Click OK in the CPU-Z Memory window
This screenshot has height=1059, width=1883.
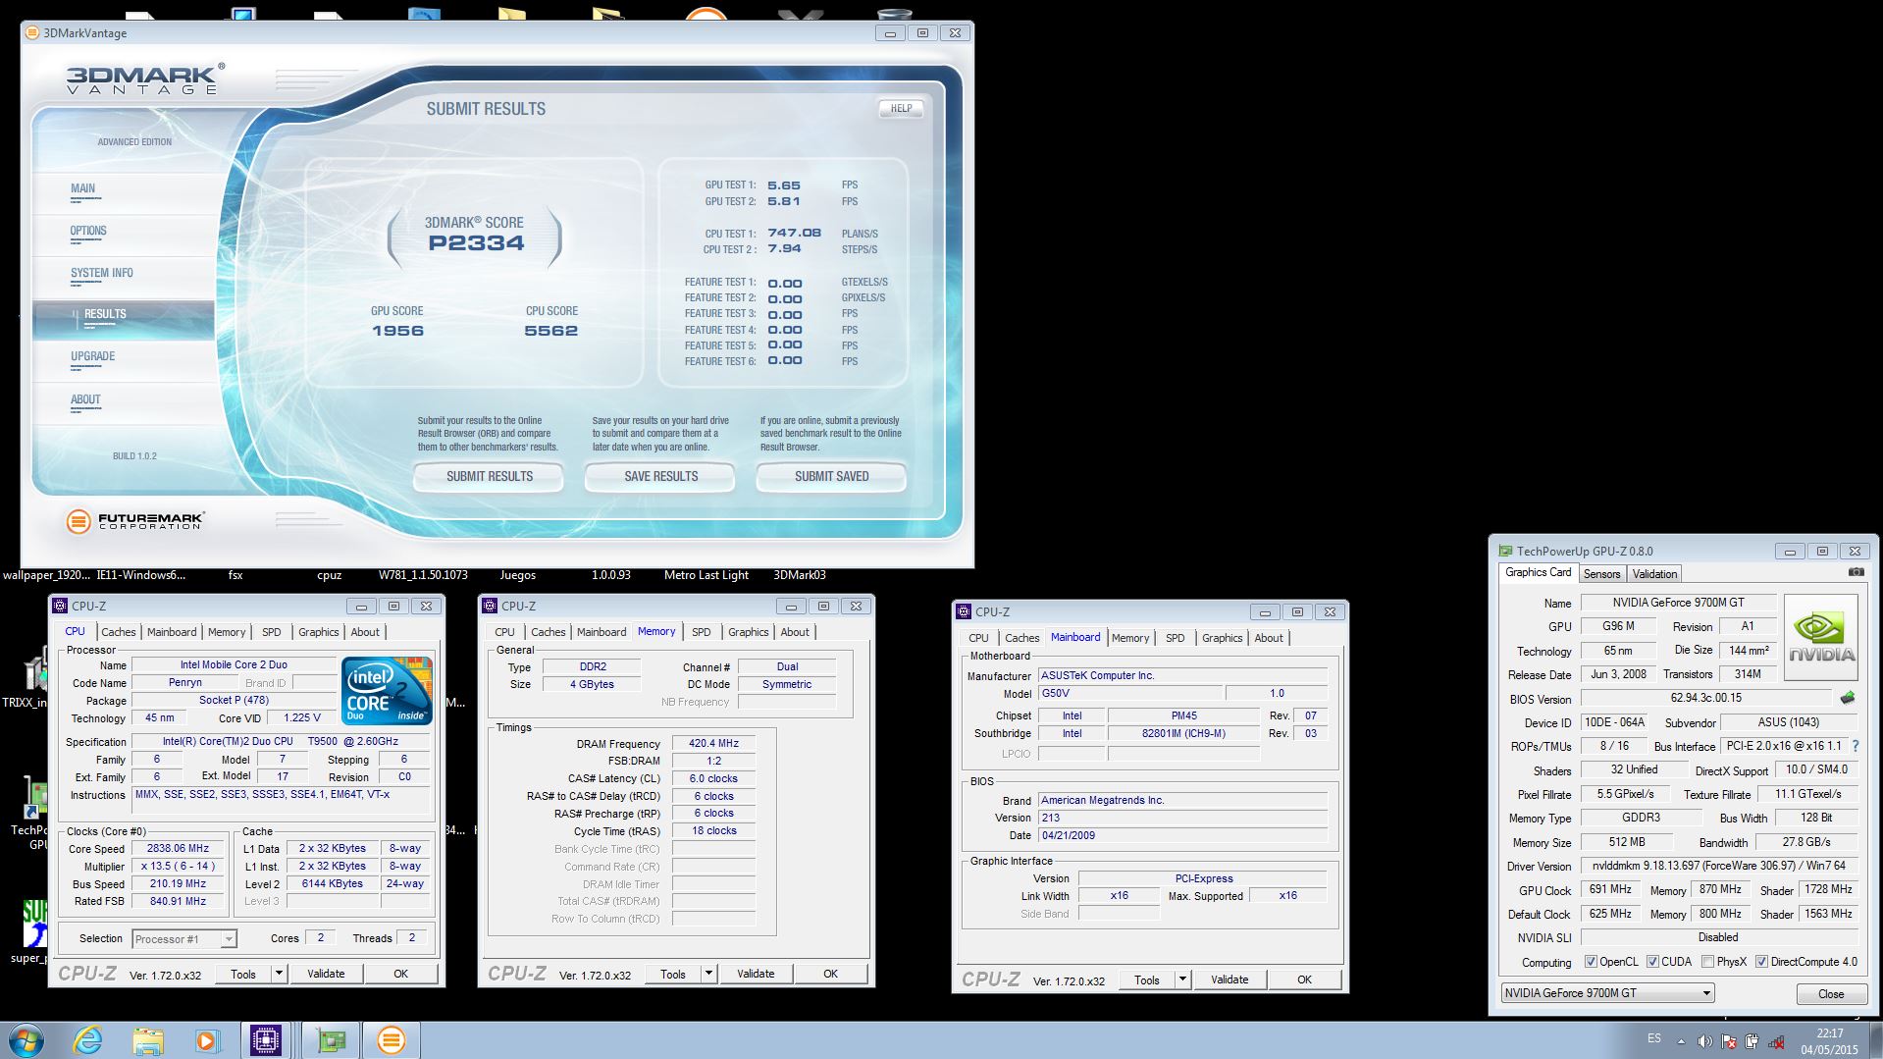830,974
